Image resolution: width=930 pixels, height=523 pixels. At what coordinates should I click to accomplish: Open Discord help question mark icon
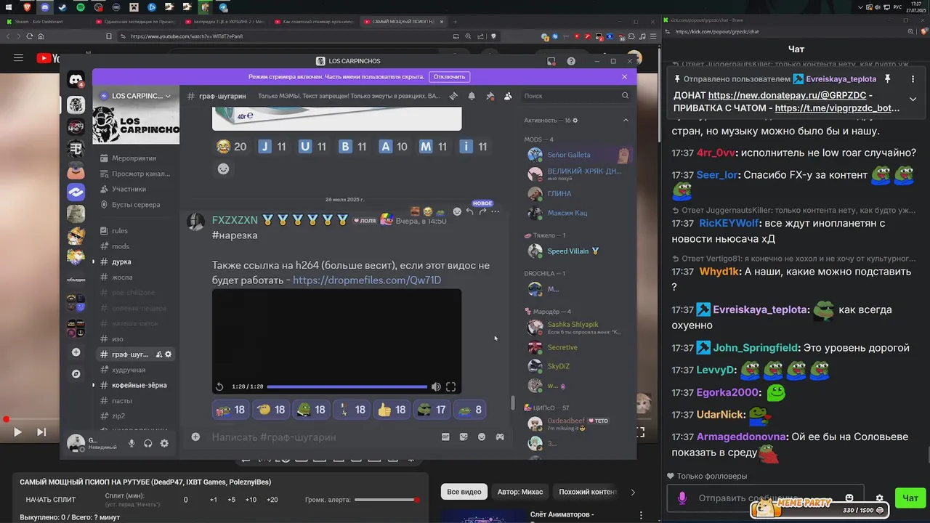tap(571, 61)
